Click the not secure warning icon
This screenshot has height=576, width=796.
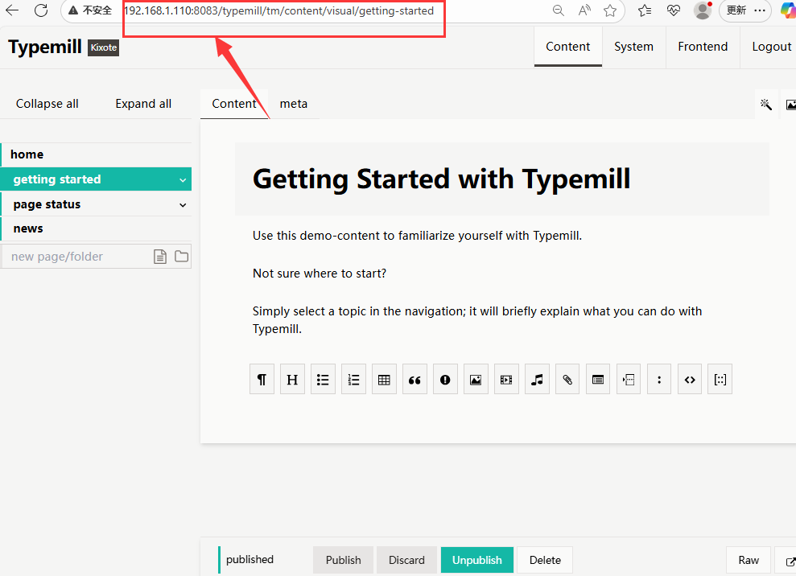pyautogui.click(x=73, y=10)
